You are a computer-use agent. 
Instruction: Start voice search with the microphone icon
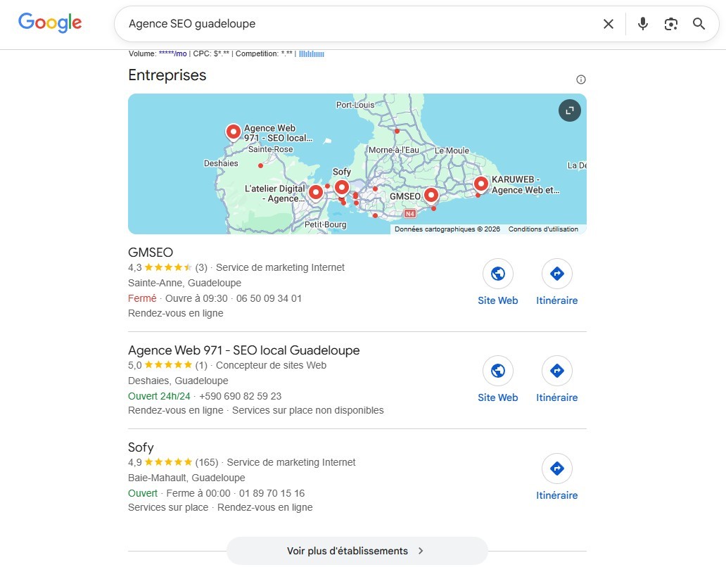(642, 23)
